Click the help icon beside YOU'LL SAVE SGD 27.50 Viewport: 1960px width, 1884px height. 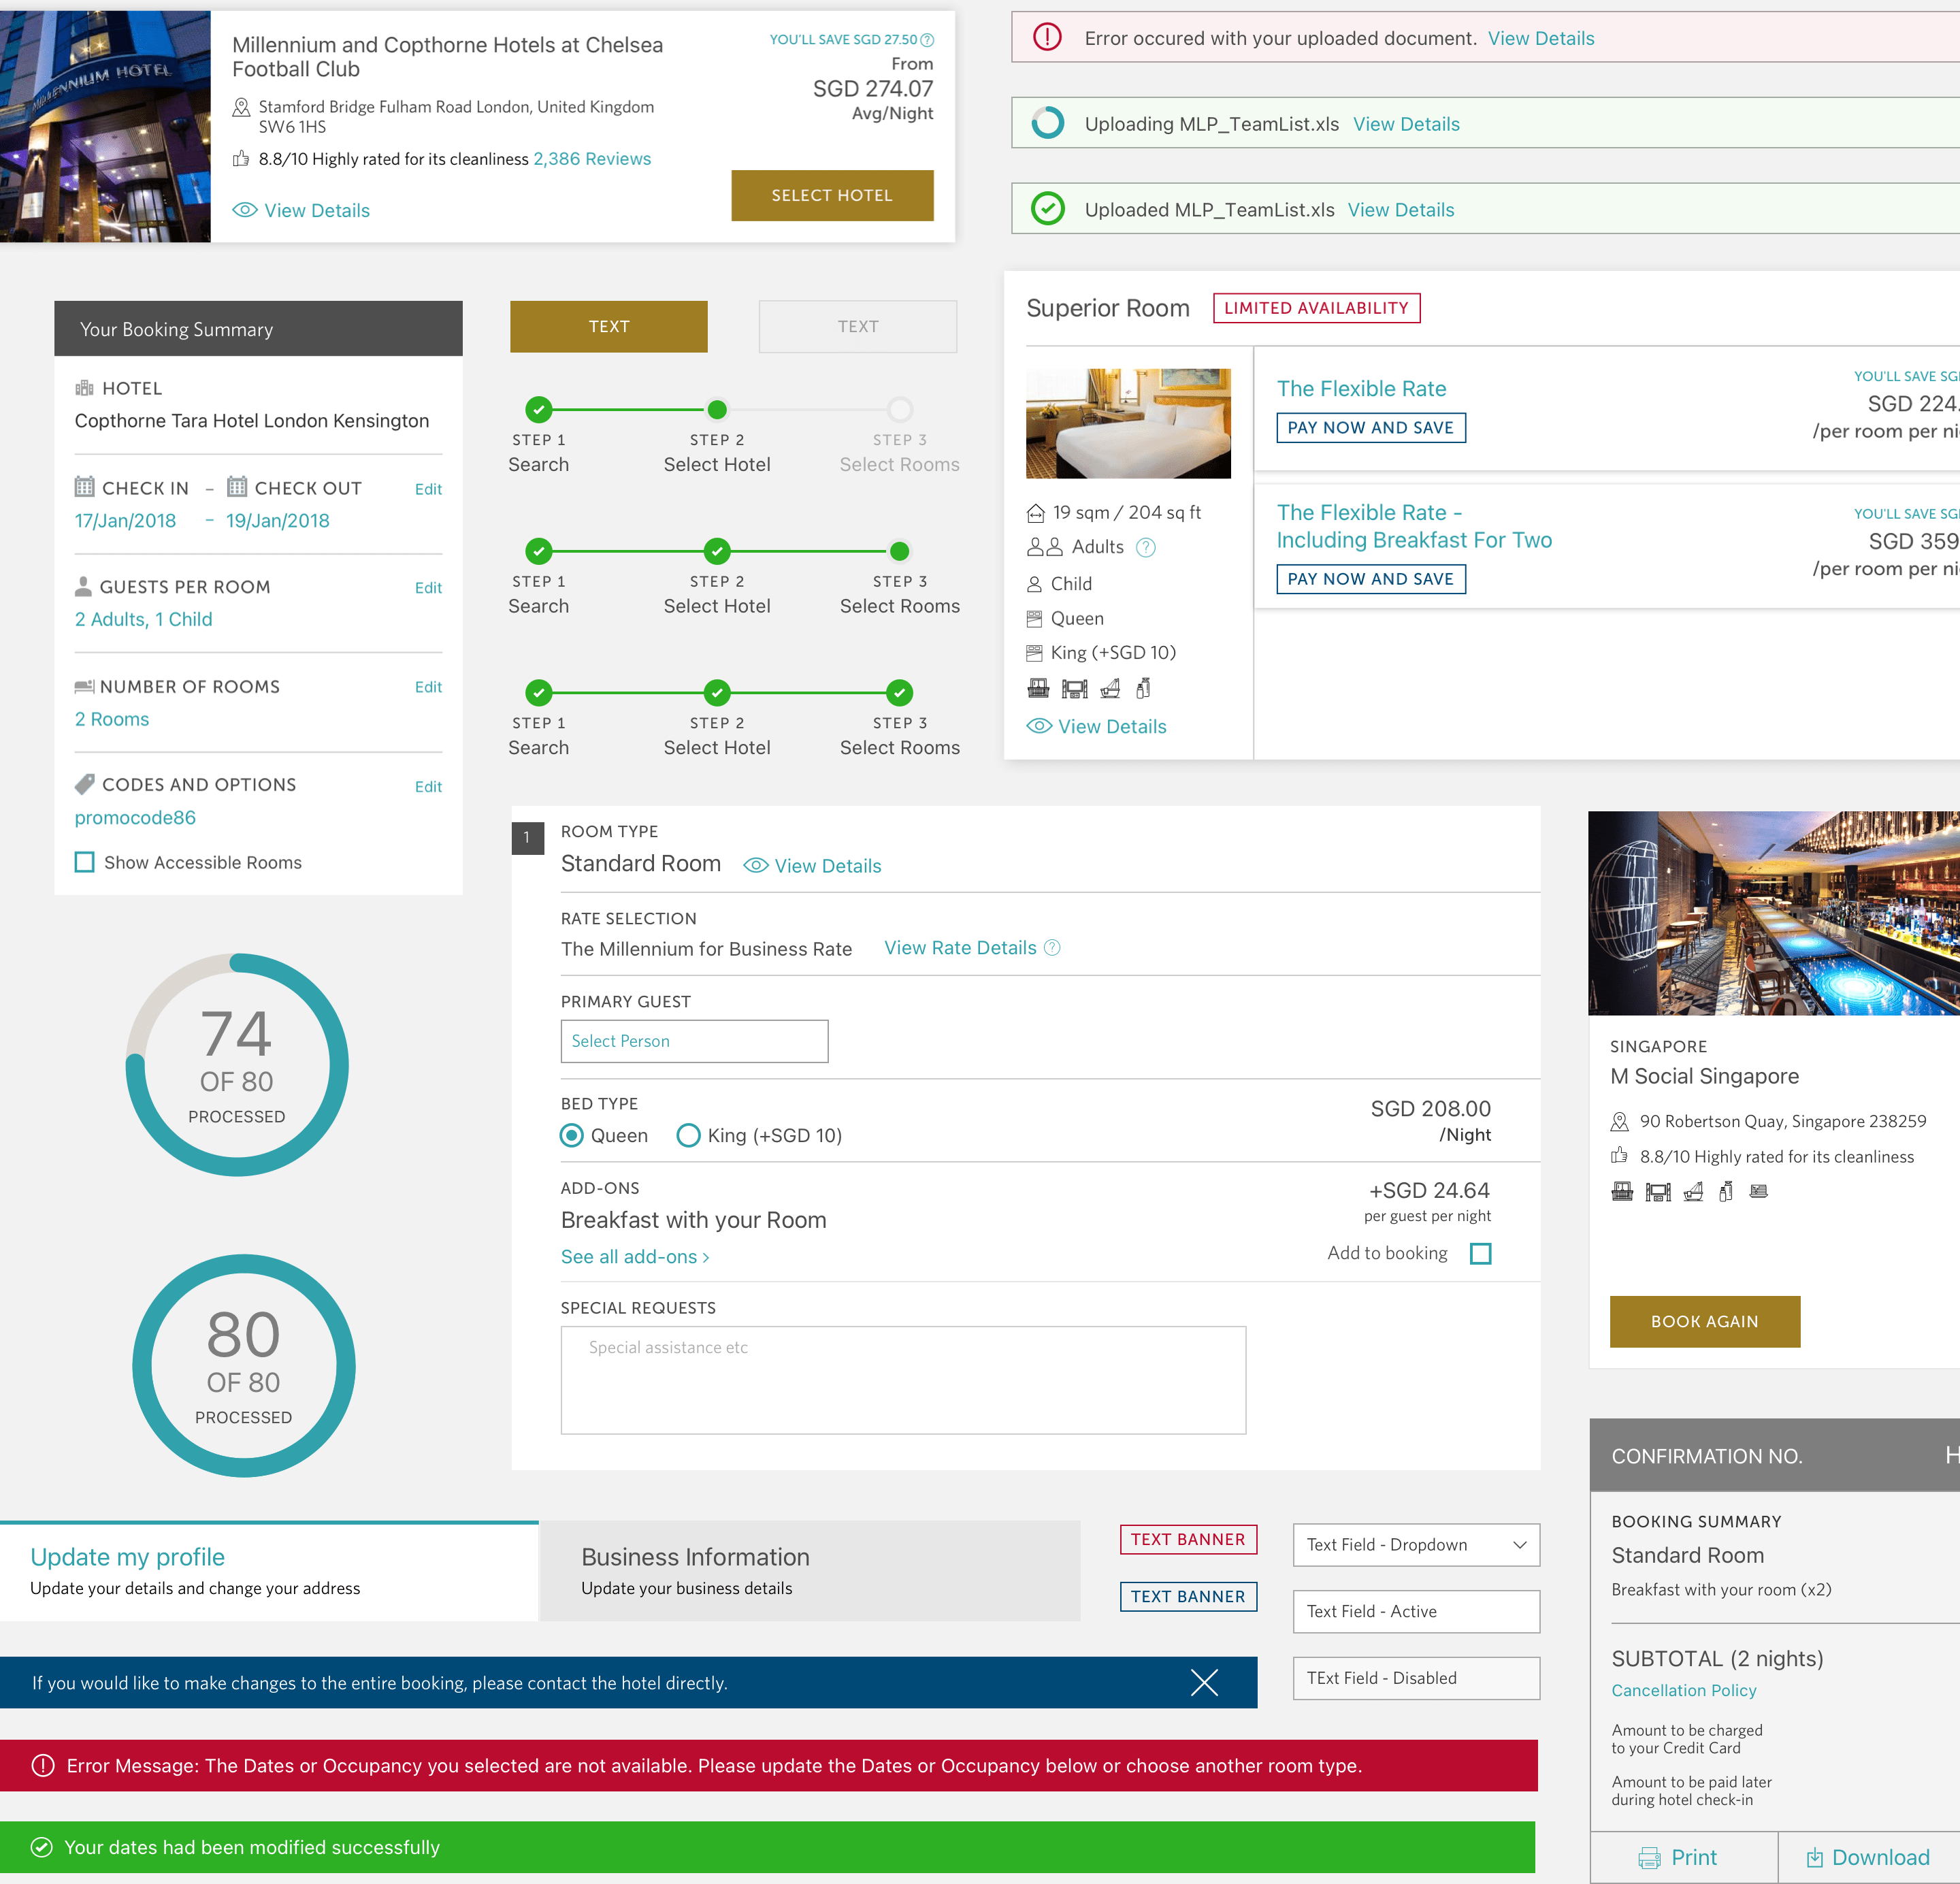point(927,40)
